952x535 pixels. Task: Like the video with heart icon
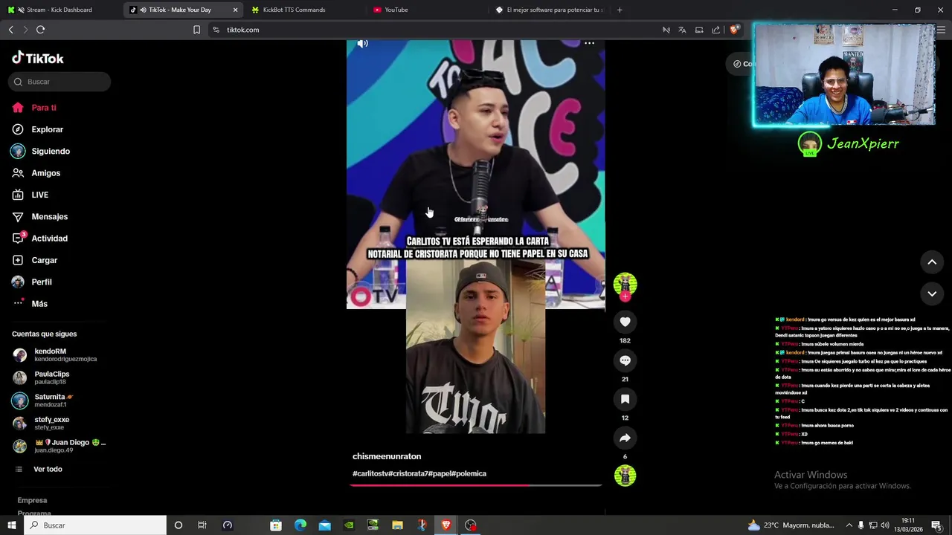tap(625, 322)
